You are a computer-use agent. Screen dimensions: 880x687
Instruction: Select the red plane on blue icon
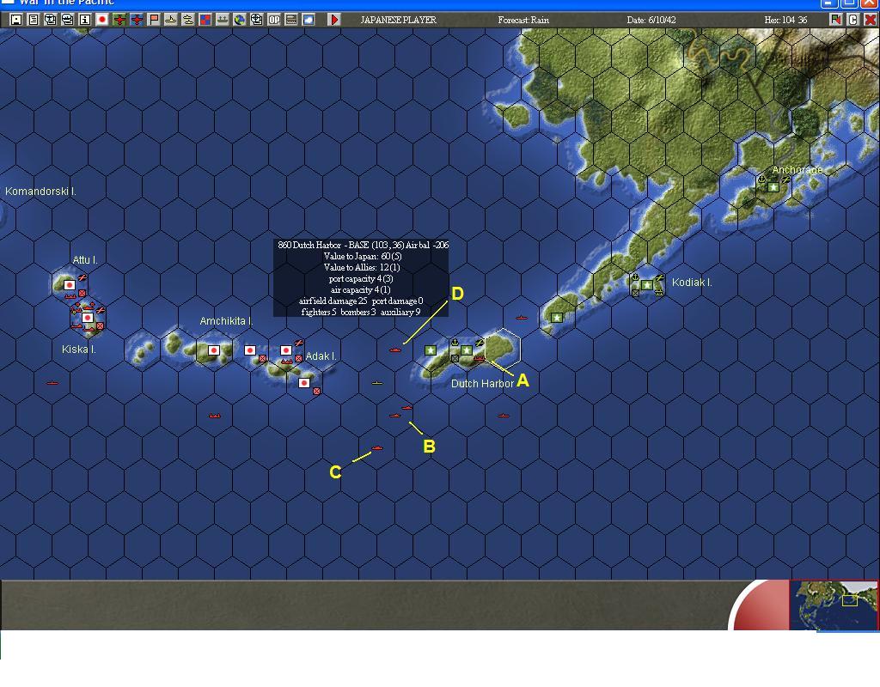(137, 20)
